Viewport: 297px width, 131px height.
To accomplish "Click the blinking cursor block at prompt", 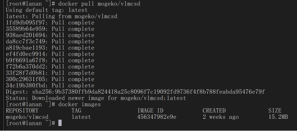I will click(60, 123).
